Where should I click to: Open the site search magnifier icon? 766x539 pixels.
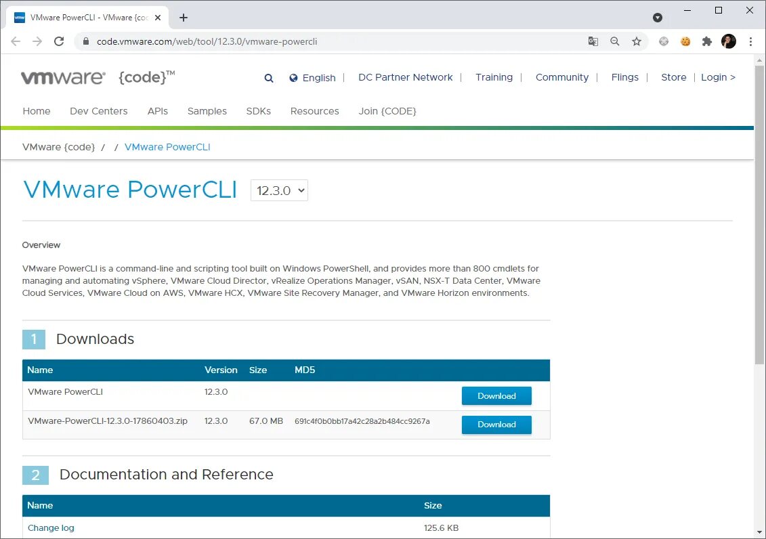pyautogui.click(x=269, y=78)
